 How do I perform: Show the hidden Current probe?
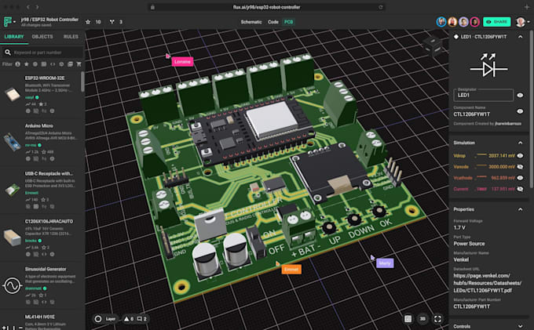(x=520, y=189)
